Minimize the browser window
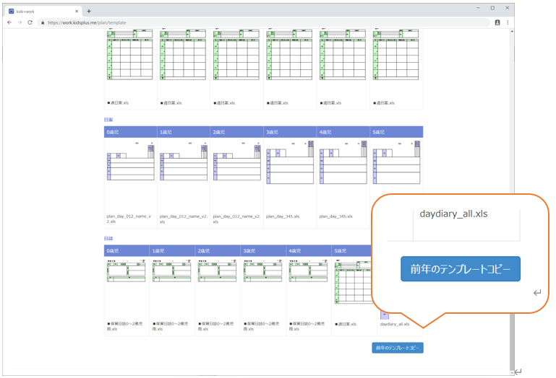This screenshot has width=556, height=378. tap(478, 8)
